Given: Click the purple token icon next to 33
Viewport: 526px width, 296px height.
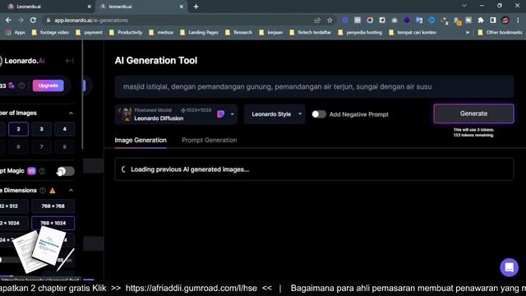Looking at the screenshot, I should point(12,86).
